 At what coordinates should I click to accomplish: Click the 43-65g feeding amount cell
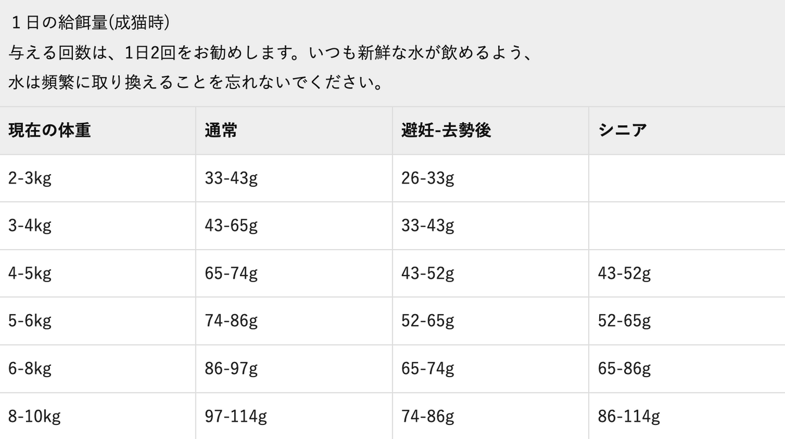(231, 225)
